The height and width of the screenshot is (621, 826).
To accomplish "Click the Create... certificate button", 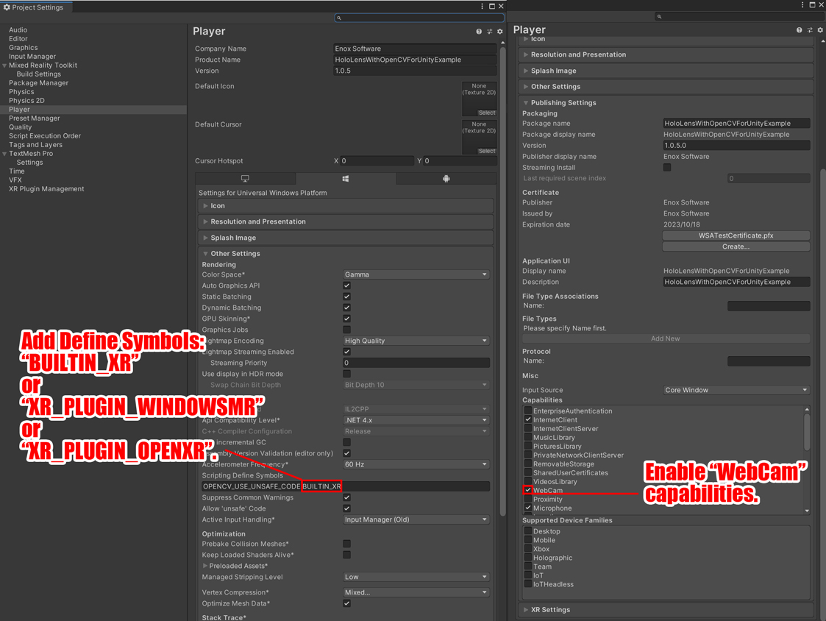I will pos(736,246).
